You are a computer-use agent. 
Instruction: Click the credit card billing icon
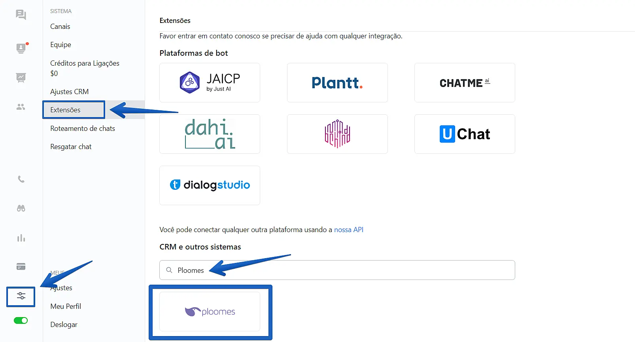pos(21,267)
